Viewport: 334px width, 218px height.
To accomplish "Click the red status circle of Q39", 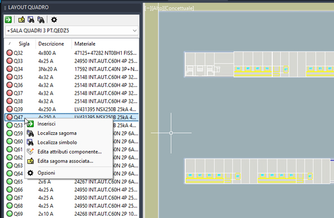I will 10,109.
